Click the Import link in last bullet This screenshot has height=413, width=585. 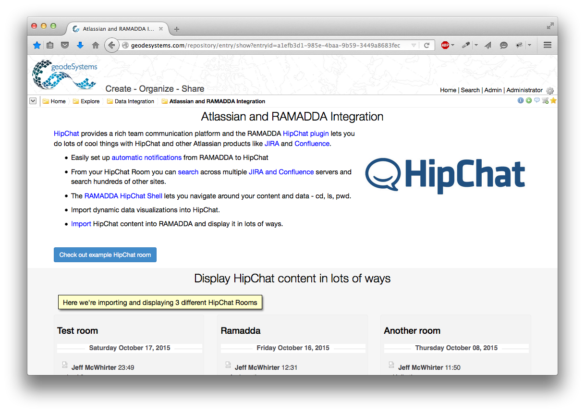point(81,224)
